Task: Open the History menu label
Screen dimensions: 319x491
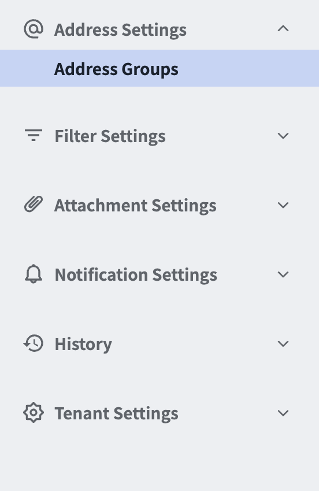Action: coord(83,344)
